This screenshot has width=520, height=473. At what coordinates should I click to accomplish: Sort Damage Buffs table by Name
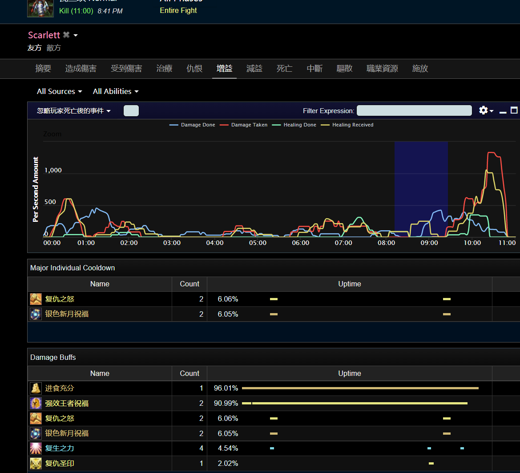click(100, 373)
